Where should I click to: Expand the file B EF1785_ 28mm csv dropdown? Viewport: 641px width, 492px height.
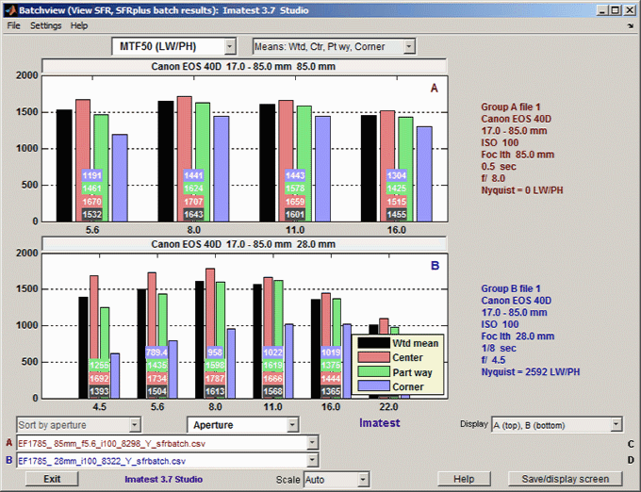click(312, 461)
